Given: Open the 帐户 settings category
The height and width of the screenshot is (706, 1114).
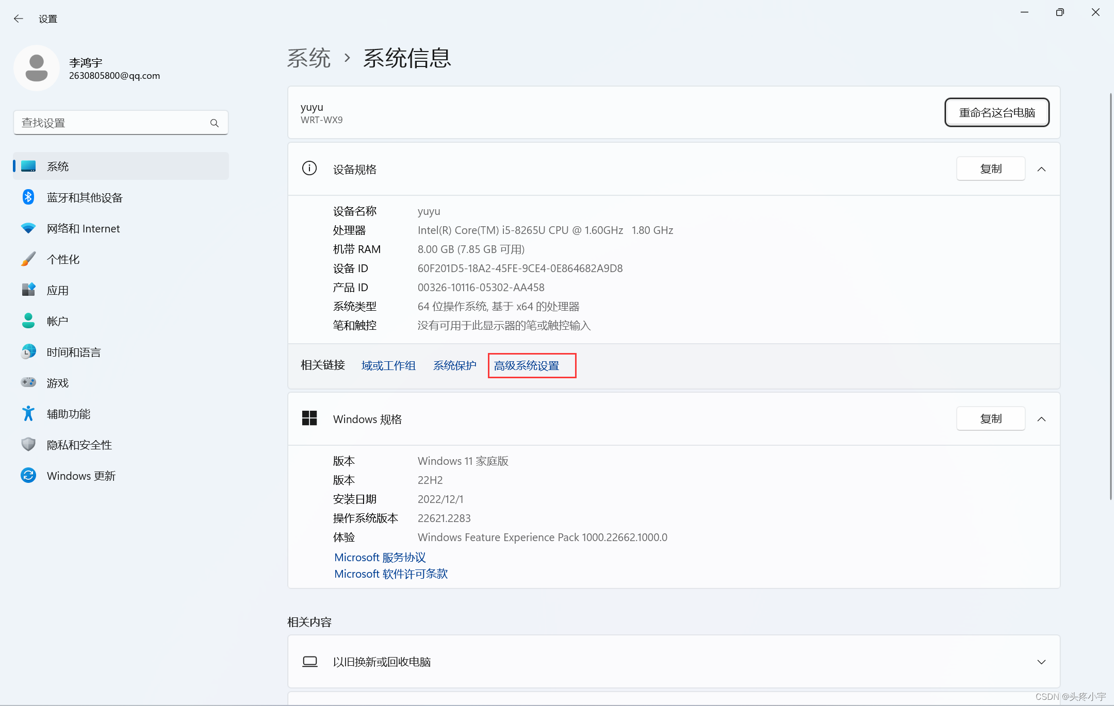Looking at the screenshot, I should coord(57,321).
